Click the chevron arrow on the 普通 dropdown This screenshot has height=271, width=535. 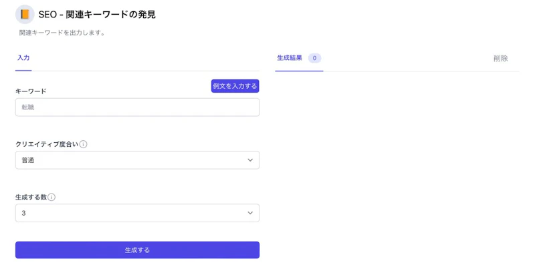click(x=250, y=160)
